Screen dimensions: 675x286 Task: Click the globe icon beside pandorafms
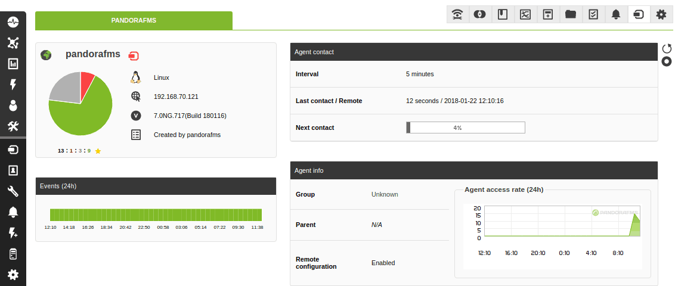(x=46, y=55)
